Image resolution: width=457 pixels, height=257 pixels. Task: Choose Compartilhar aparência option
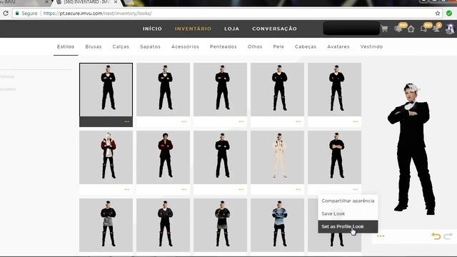[x=348, y=201]
